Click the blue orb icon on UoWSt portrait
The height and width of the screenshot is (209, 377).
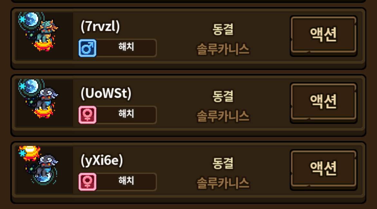click(x=31, y=87)
